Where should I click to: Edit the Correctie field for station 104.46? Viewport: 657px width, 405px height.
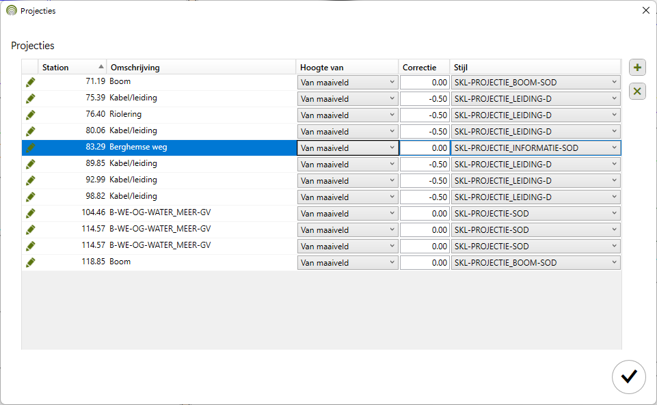(425, 213)
